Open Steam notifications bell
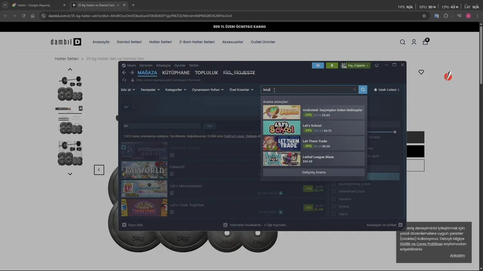 click(x=332, y=65)
